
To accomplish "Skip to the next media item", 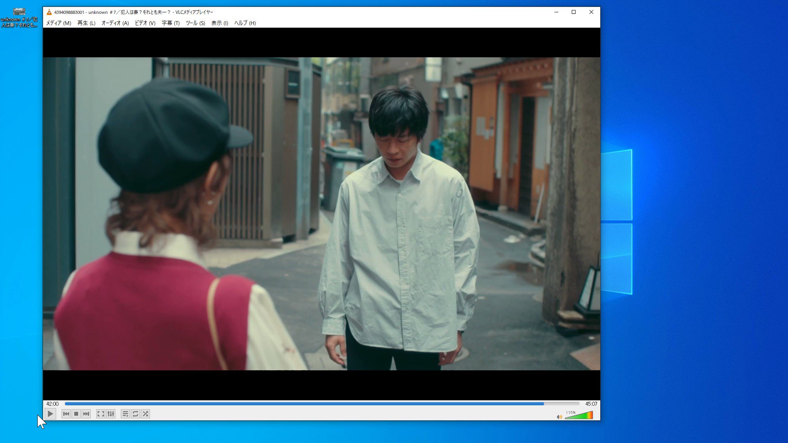I will click(x=86, y=414).
